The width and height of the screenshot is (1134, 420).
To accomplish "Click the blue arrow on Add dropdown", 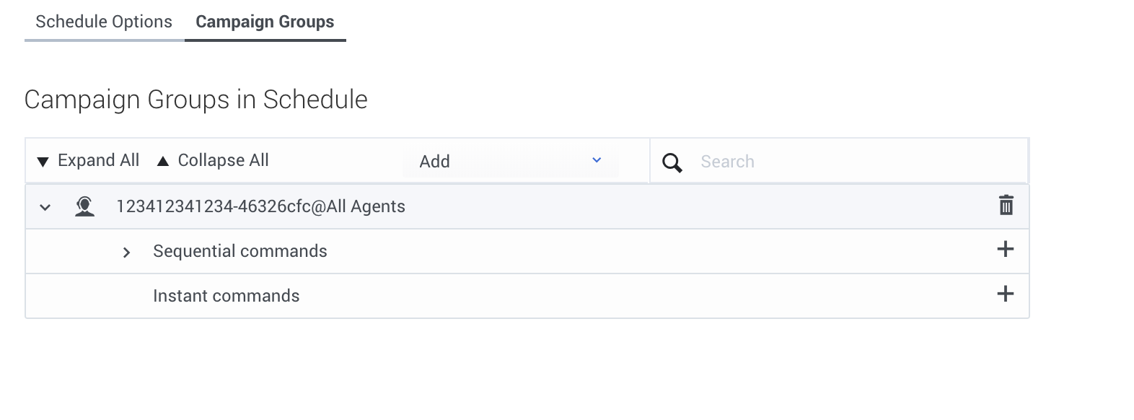I will click(x=597, y=160).
